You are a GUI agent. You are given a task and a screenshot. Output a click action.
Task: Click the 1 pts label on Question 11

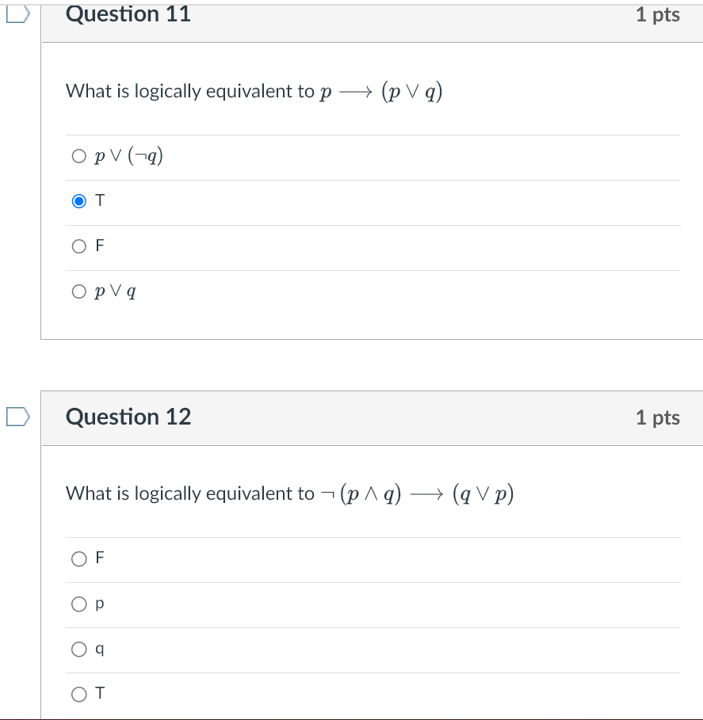point(659,14)
